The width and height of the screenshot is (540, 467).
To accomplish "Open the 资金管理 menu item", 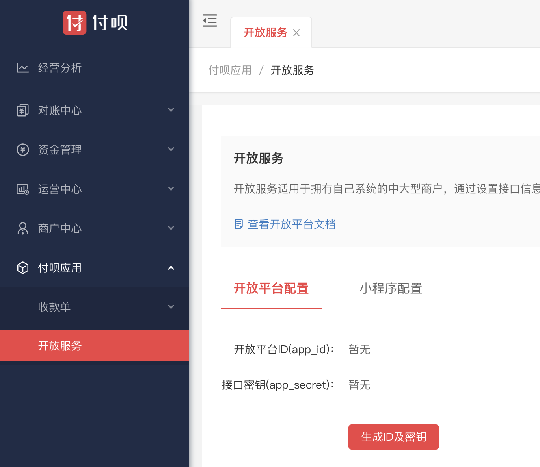I will click(95, 150).
